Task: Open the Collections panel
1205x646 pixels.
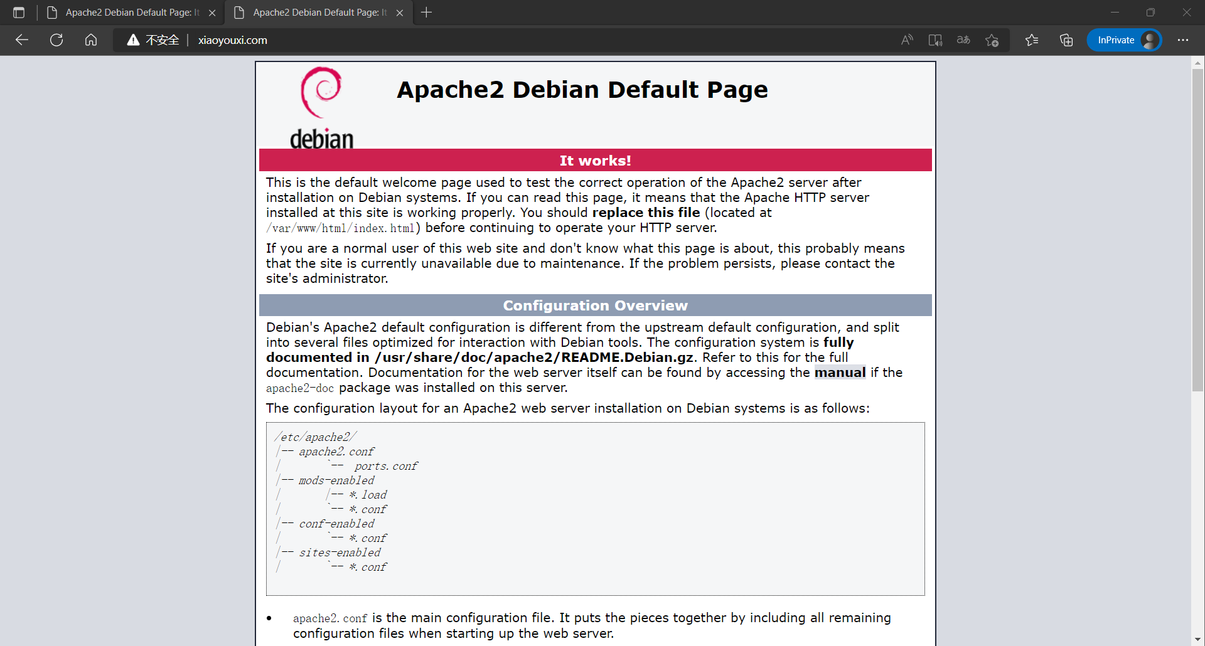Action: (1066, 40)
